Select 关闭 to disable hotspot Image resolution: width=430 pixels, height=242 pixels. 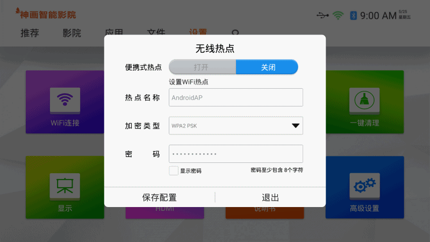[x=267, y=67]
